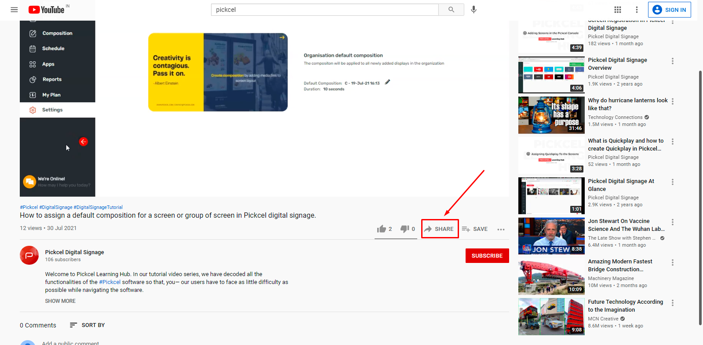Click the search magnifier button

click(451, 10)
